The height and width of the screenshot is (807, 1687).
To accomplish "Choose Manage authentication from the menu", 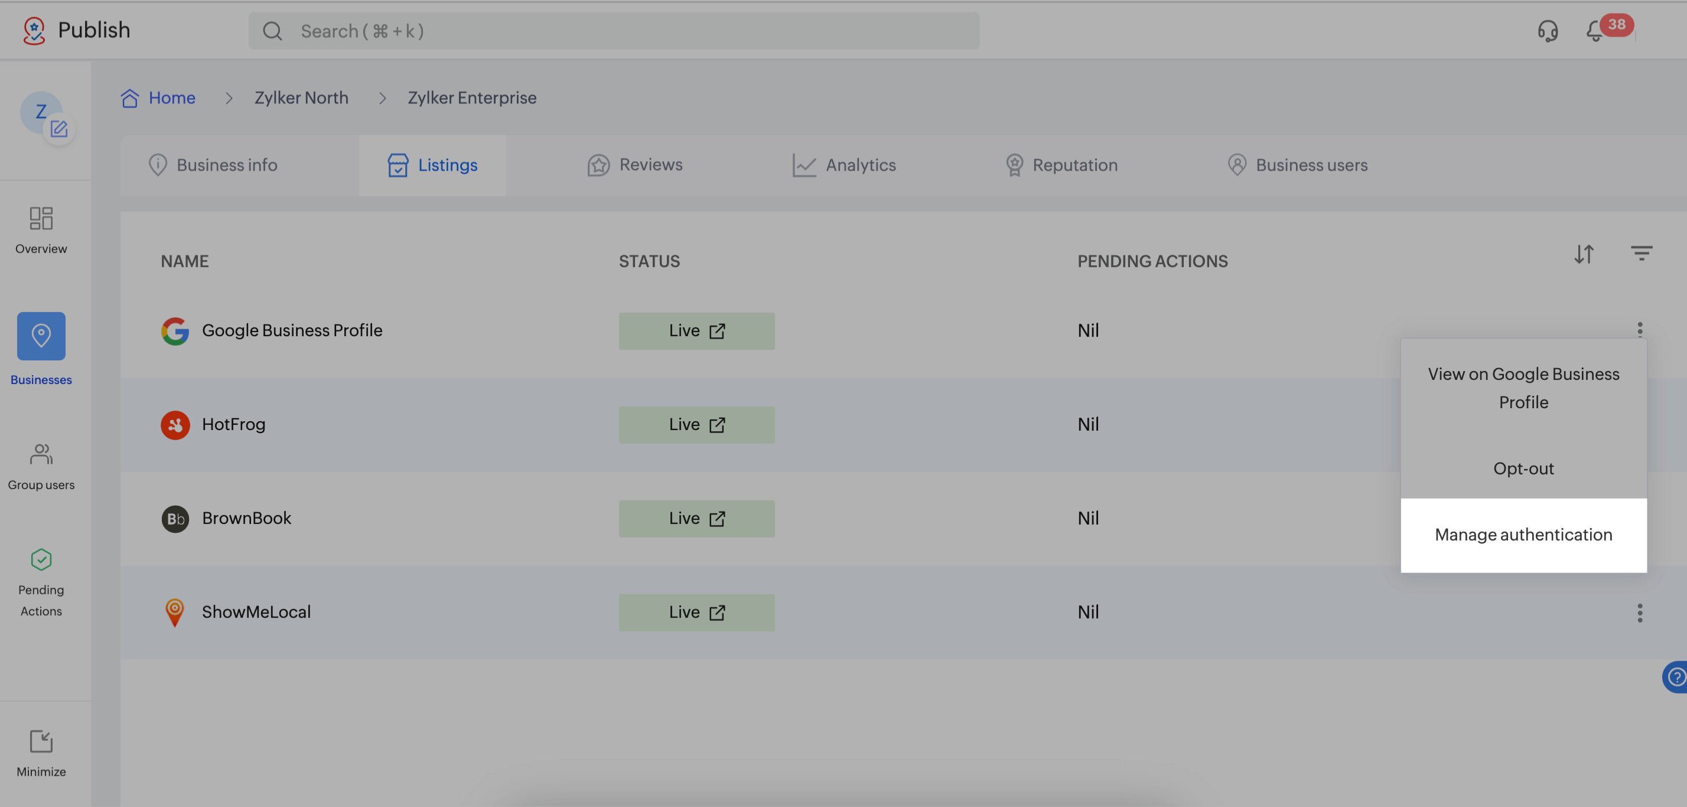I will coord(1523,535).
